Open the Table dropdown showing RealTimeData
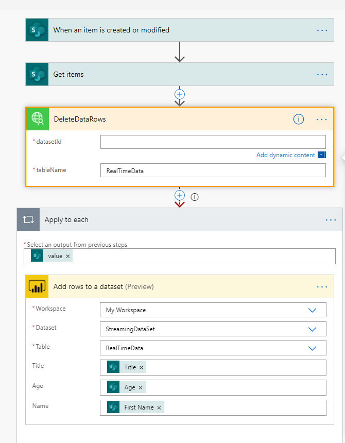Viewport: 345px width, 443px height. tap(312, 348)
